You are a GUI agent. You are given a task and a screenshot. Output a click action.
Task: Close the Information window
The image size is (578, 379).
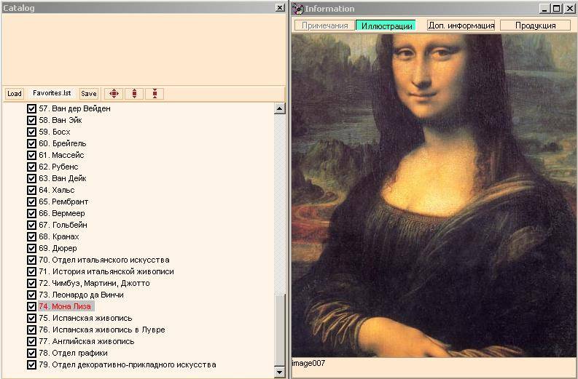tap(569, 9)
